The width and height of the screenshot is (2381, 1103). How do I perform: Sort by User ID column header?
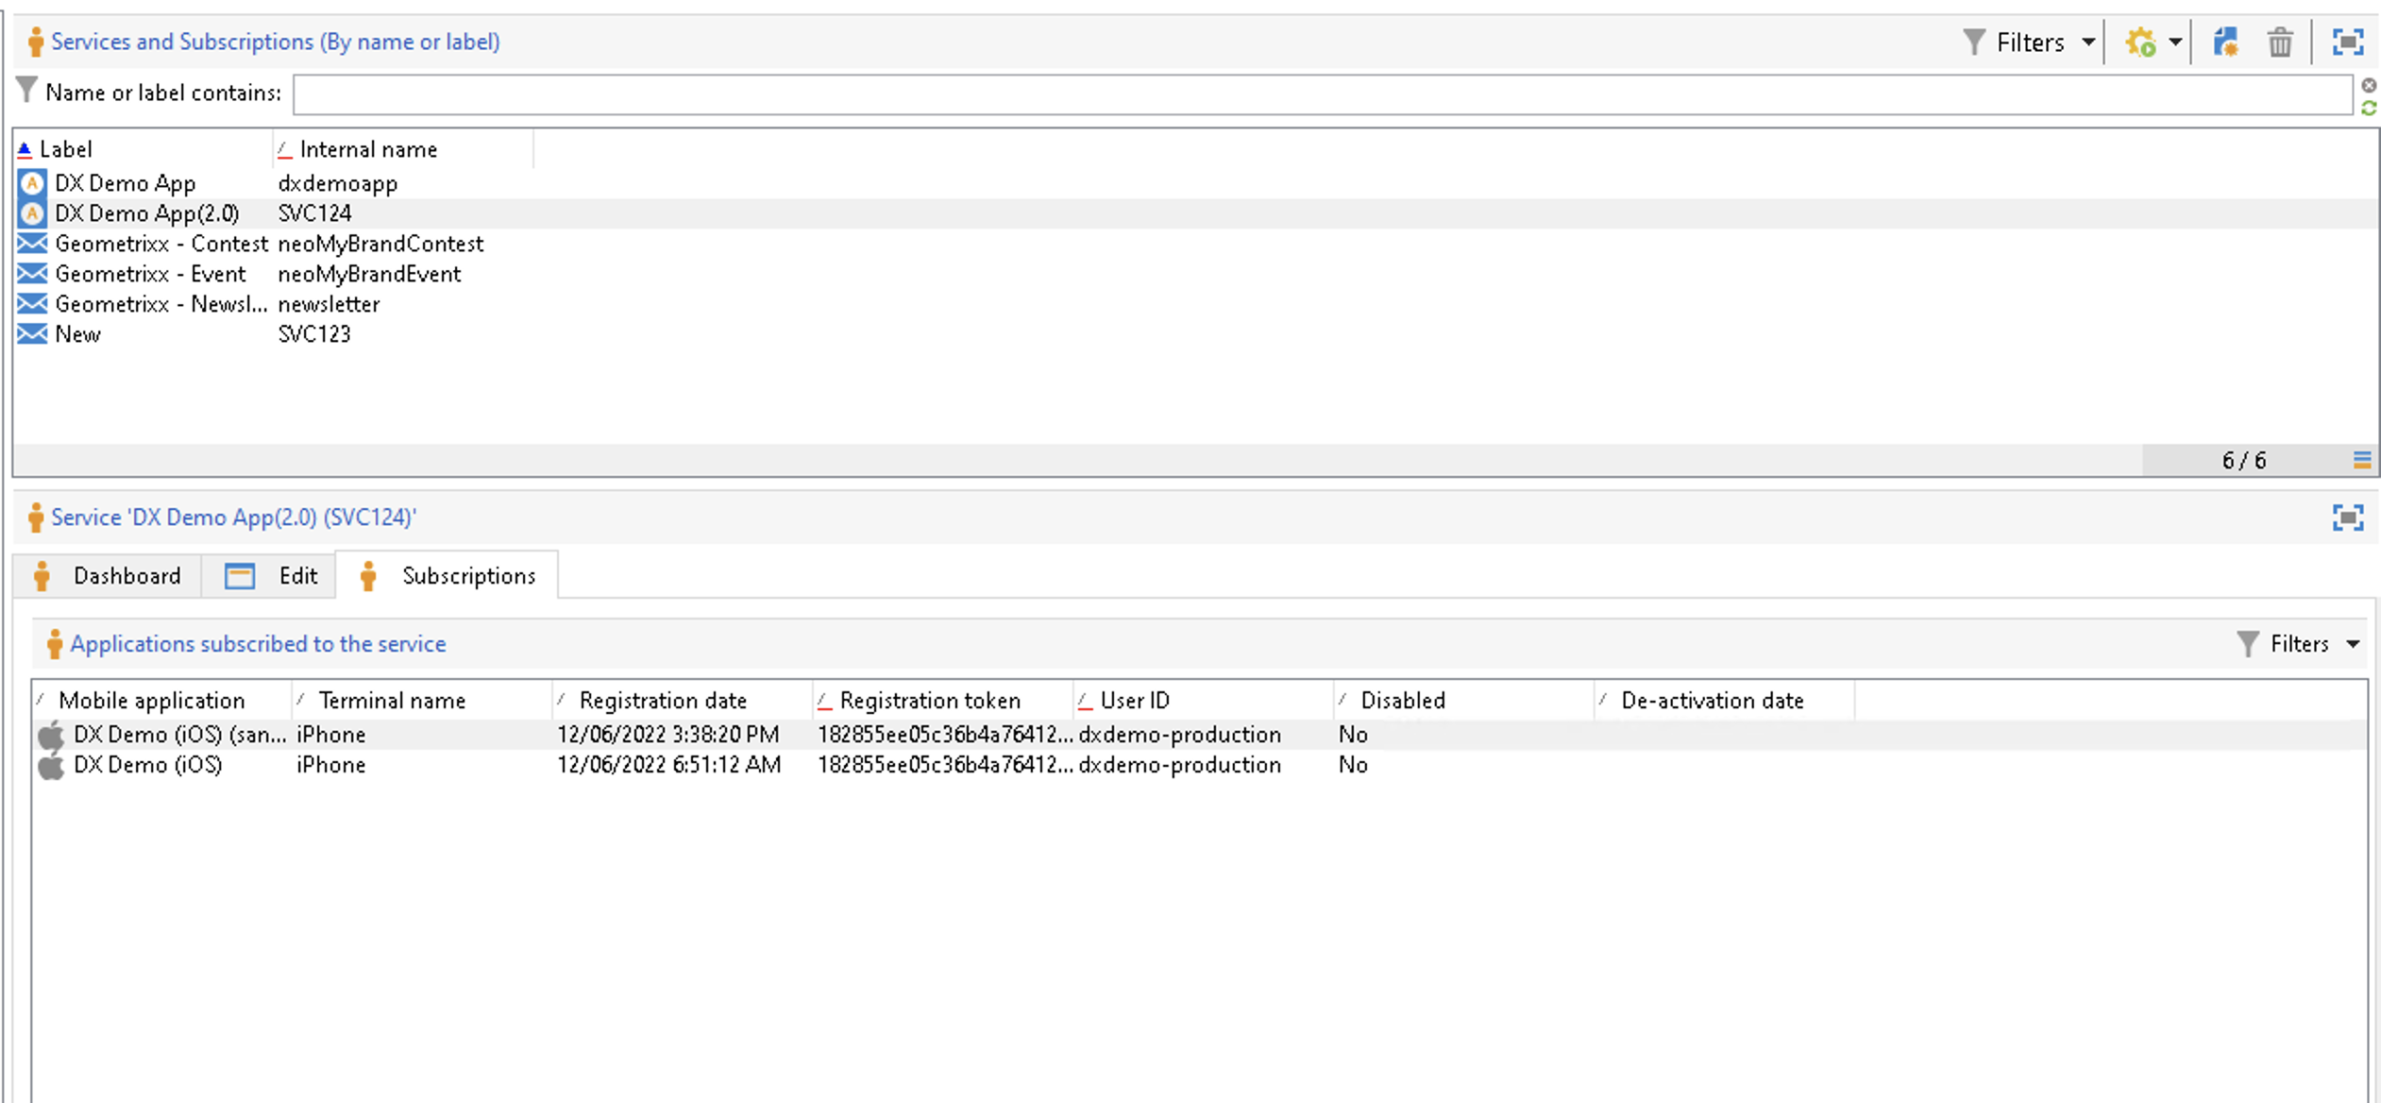[1204, 701]
